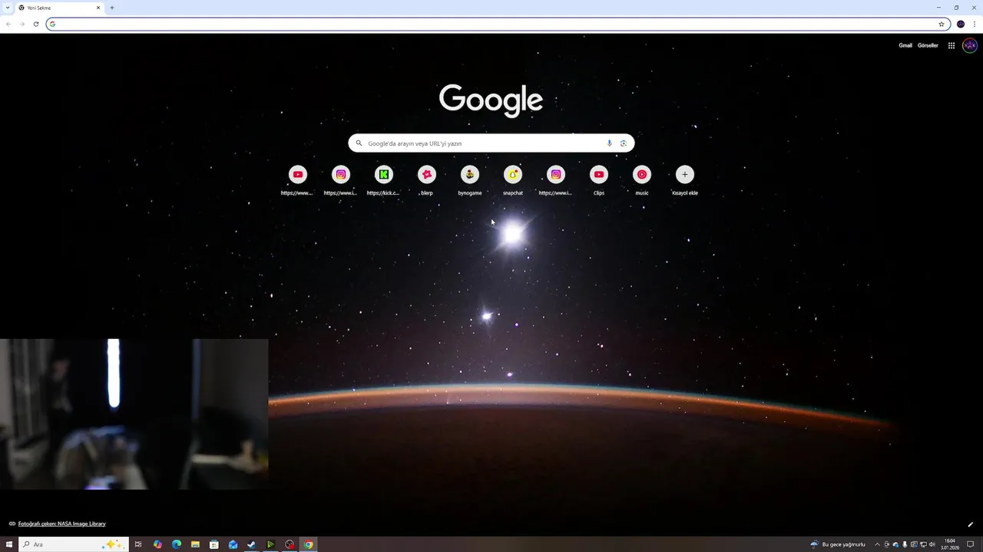Click the Kısayol ekle plus button
Viewport: 983px width, 552px height.
685,175
